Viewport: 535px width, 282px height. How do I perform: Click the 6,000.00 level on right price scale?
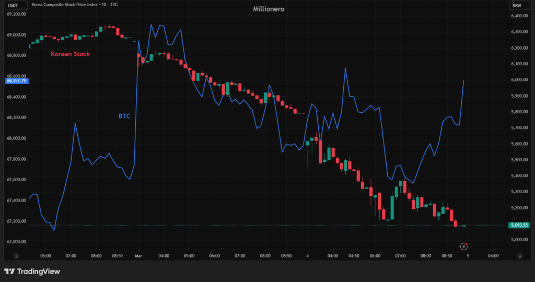click(x=518, y=80)
